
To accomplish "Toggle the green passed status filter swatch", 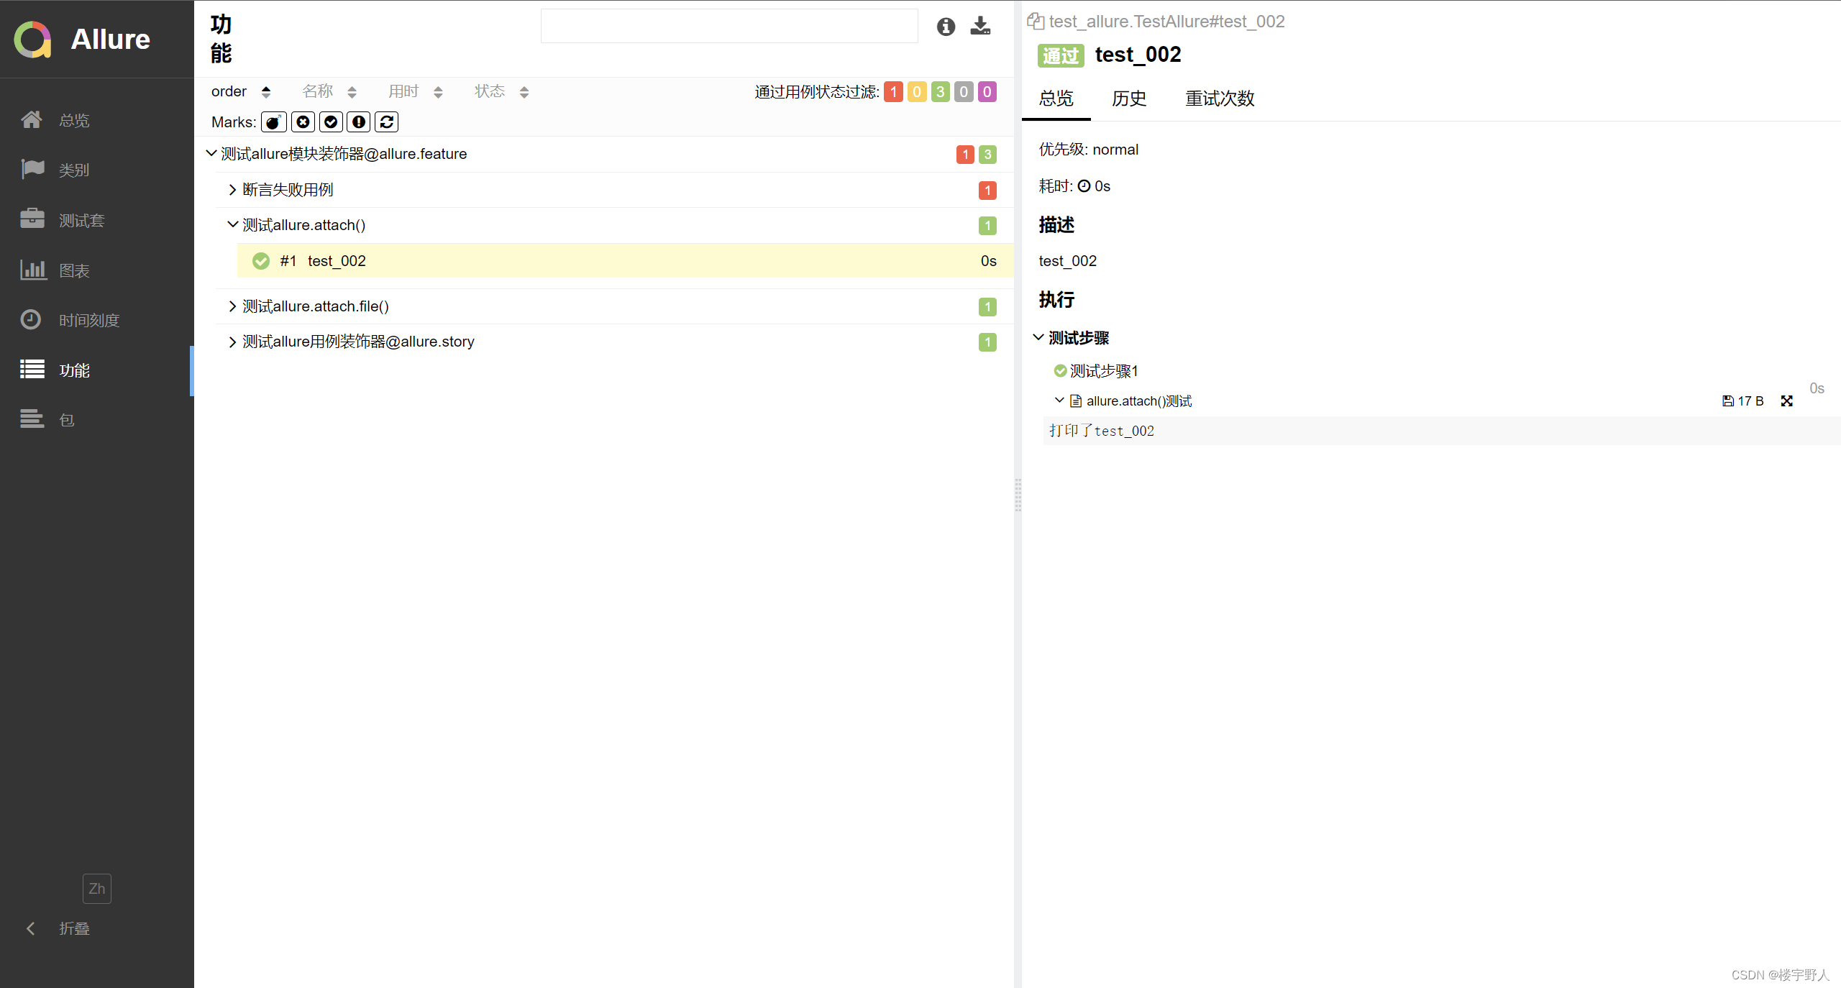I will point(940,92).
